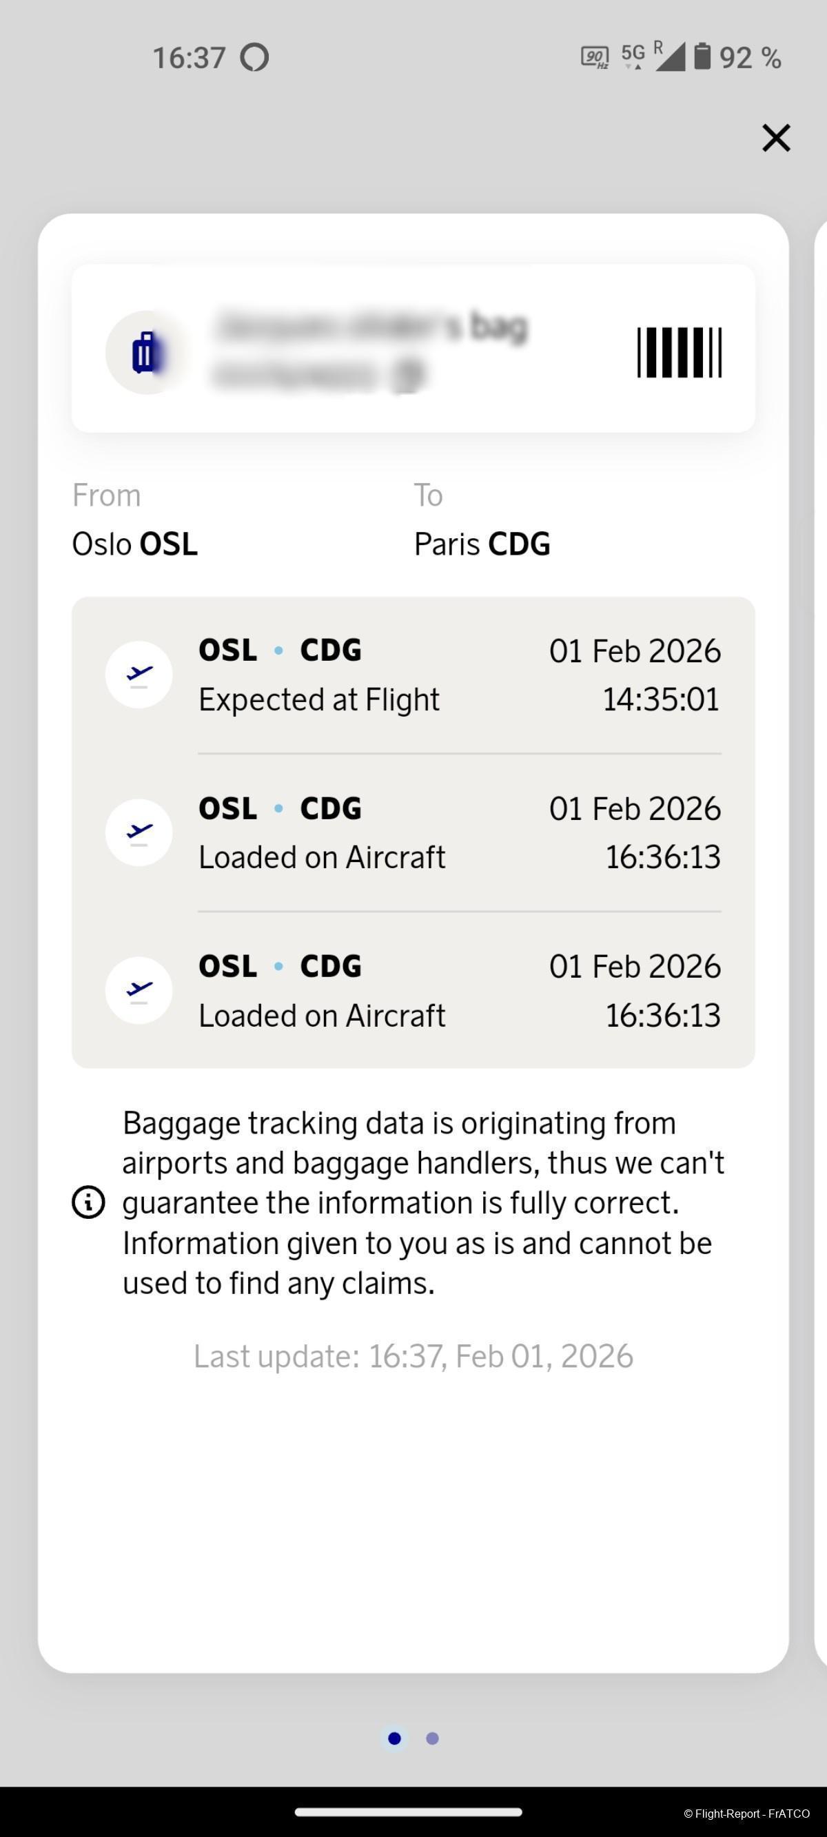Screen dimensions: 827x1837
Task: Tap the battery icon in status bar
Action: click(x=702, y=57)
